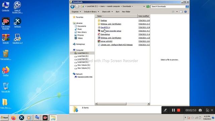The image size is (215, 121).
Task: Open the media player taskbar icon
Action: [x=29, y=118]
